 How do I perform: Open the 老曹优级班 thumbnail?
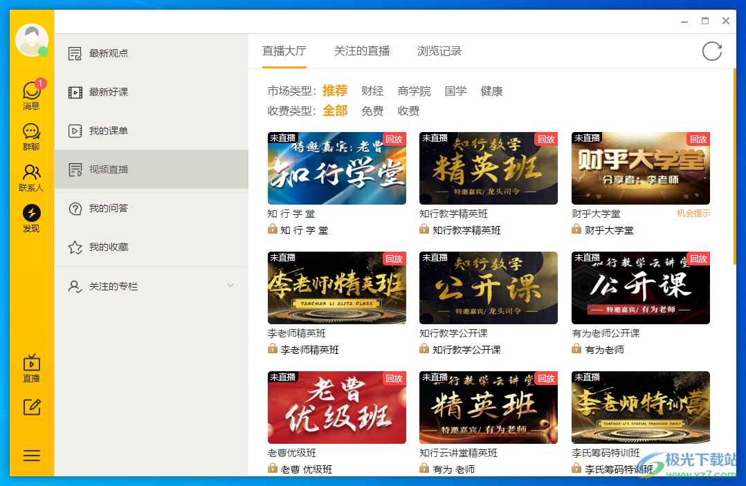[337, 408]
